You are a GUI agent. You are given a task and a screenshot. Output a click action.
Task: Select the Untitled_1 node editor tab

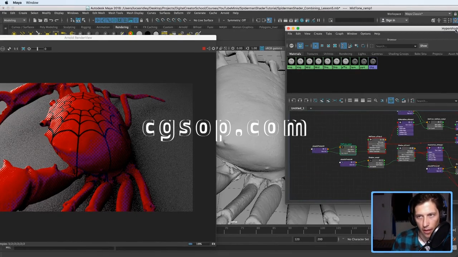298,108
